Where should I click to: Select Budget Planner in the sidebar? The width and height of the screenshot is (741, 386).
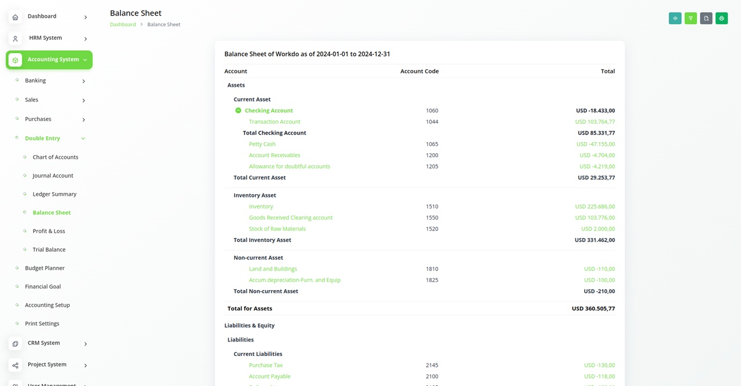pos(45,268)
